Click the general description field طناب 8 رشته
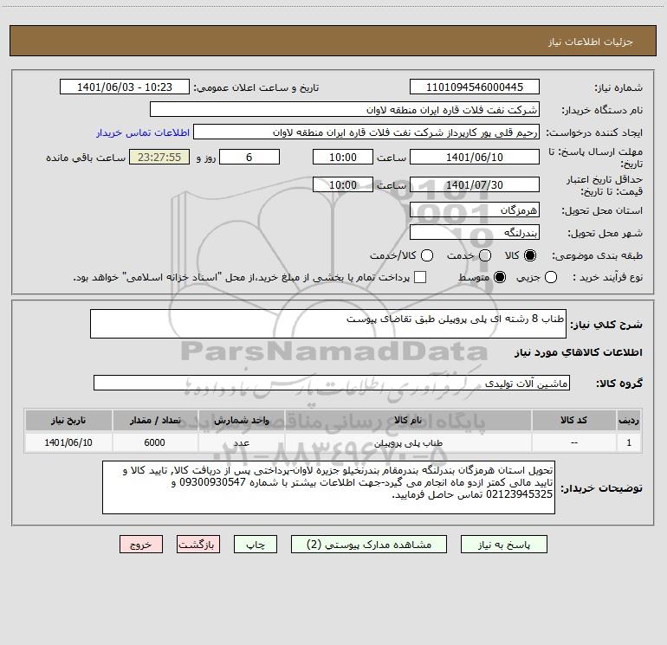The width and height of the screenshot is (667, 645). (x=328, y=324)
